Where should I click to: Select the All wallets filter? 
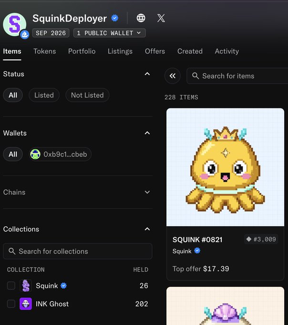click(x=13, y=154)
